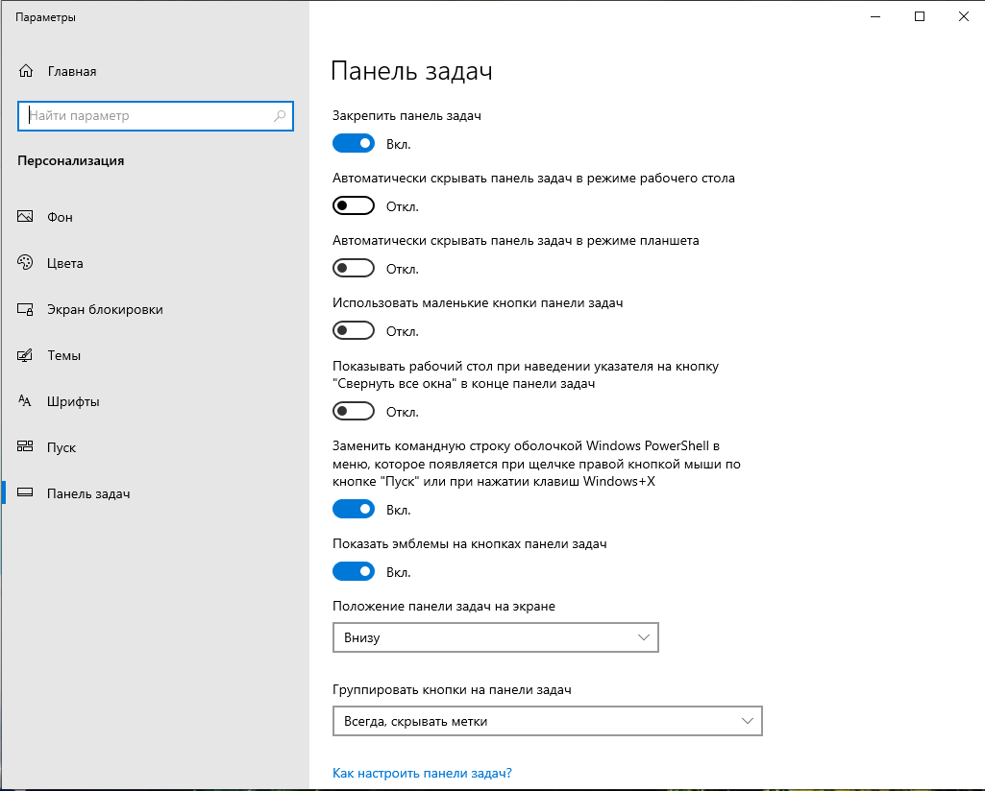Disable Показать эмблемы на кнопках toggle
The width and height of the screenshot is (985, 791).
[x=353, y=571]
